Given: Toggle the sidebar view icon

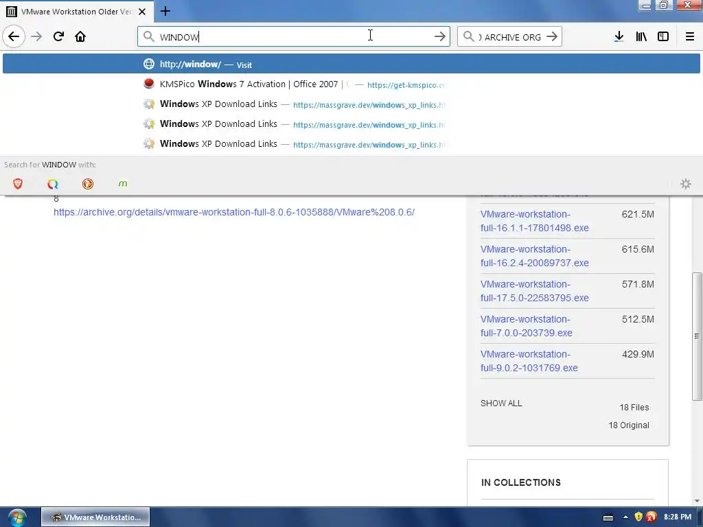Looking at the screenshot, I should 663,37.
